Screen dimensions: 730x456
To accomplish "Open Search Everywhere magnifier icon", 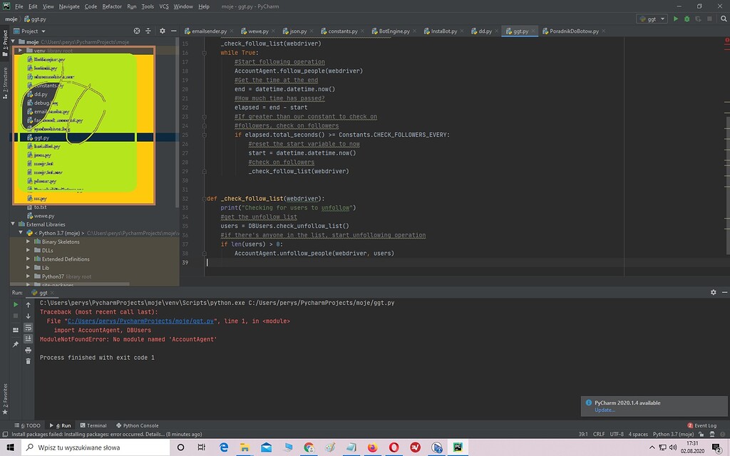I will (724, 19).
